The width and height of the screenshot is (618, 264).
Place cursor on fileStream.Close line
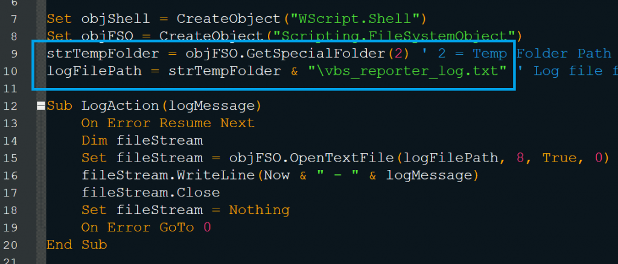click(x=150, y=192)
